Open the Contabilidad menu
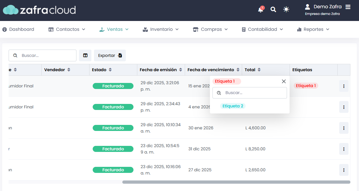 (262, 29)
